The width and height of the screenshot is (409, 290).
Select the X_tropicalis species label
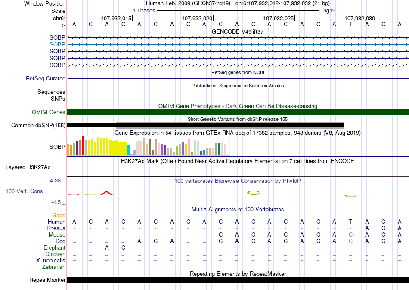coord(51,261)
